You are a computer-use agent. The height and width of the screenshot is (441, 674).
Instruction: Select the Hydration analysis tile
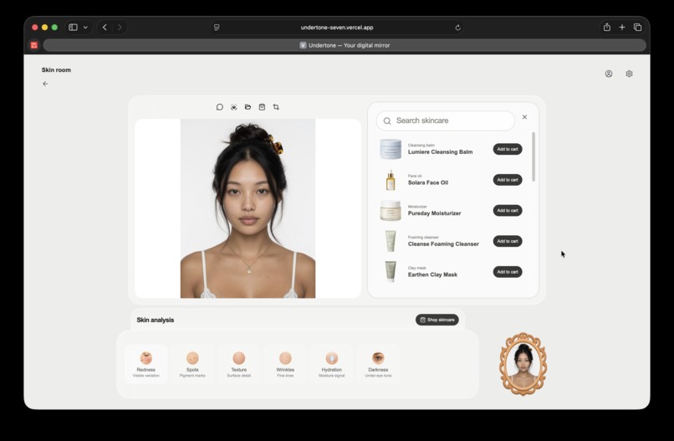(x=332, y=364)
